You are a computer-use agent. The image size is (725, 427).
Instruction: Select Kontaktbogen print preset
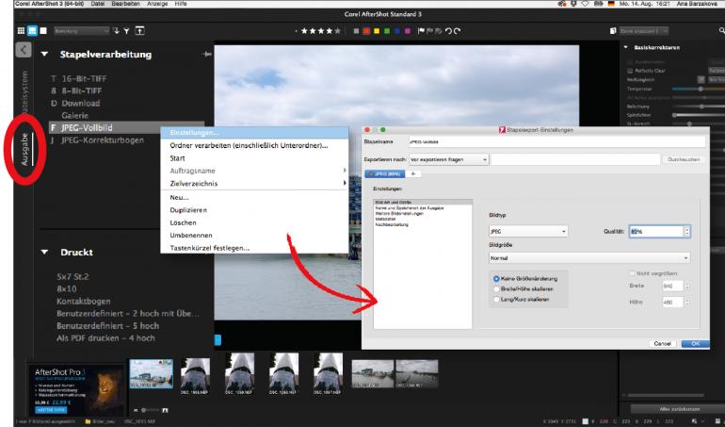point(84,301)
